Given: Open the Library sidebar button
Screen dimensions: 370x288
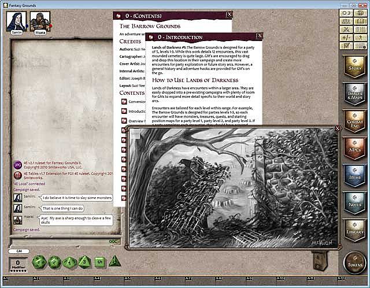Looking at the screenshot, I should point(354,231).
